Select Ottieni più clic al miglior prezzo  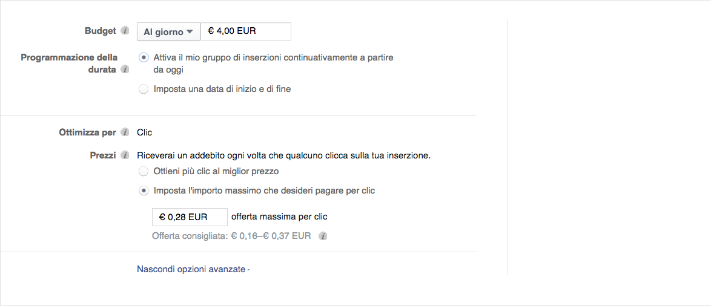pyautogui.click(x=144, y=171)
